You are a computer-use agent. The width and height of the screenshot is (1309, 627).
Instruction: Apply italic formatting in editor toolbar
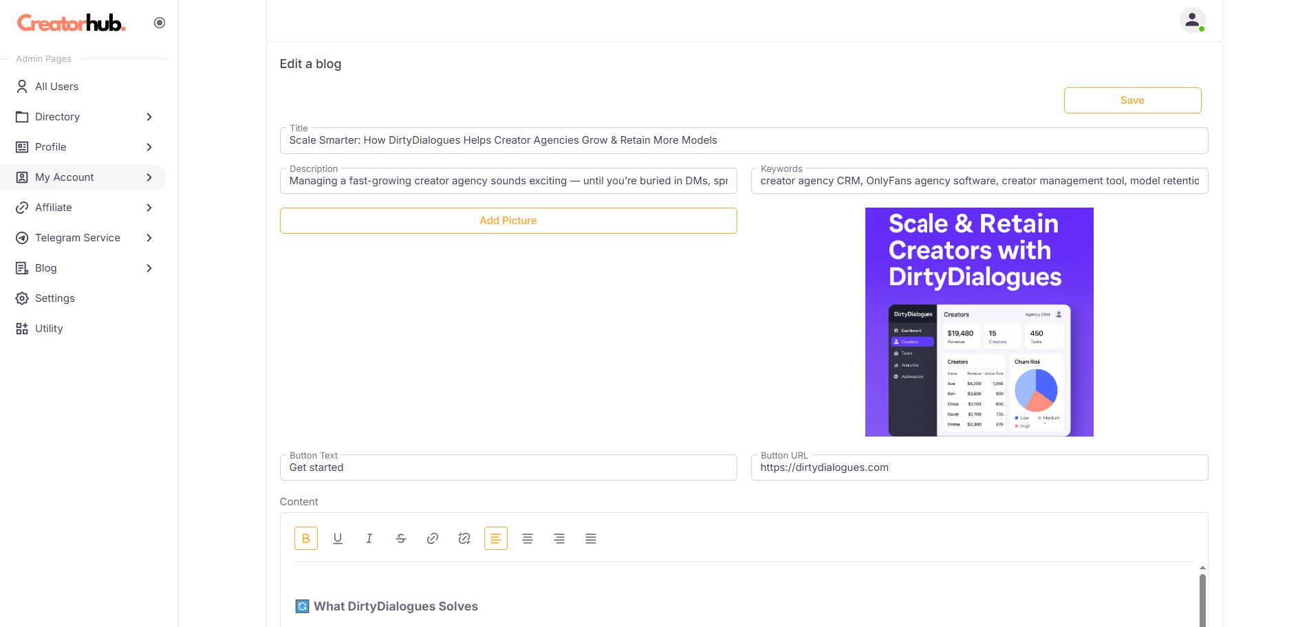click(x=369, y=538)
